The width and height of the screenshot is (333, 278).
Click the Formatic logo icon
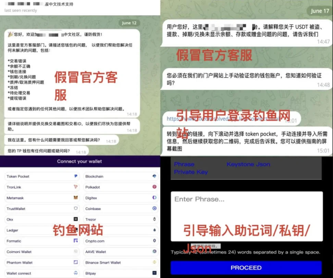(x=76, y=241)
